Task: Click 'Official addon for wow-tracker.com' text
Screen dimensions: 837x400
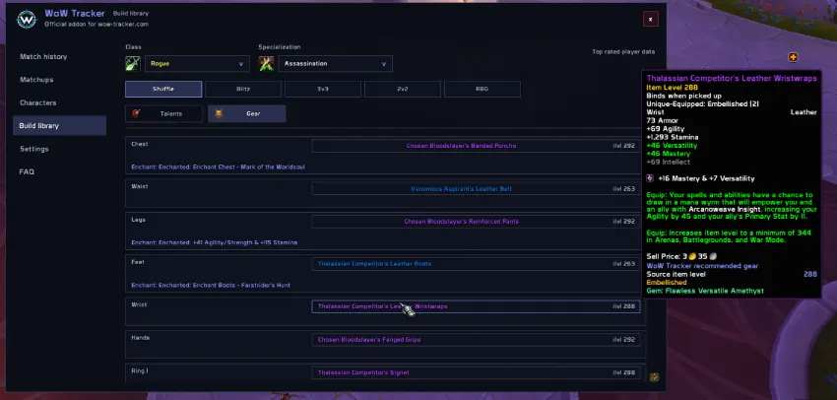Action: coord(97,24)
